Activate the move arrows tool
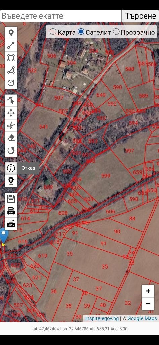Screen dimensions: 159x345 point(11,113)
